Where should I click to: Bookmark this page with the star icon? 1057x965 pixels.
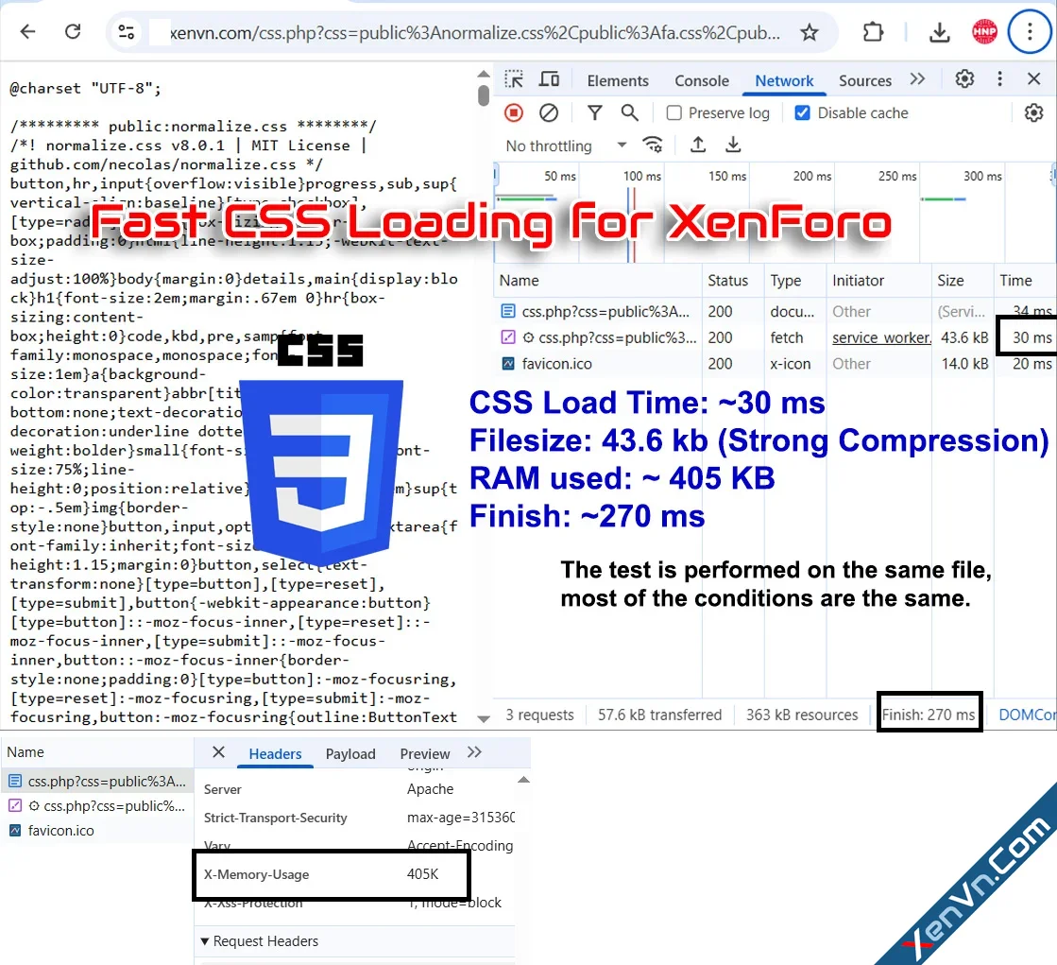pyautogui.click(x=810, y=32)
